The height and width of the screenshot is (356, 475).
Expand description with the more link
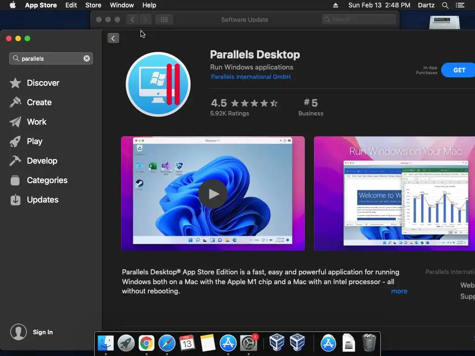pos(399,291)
